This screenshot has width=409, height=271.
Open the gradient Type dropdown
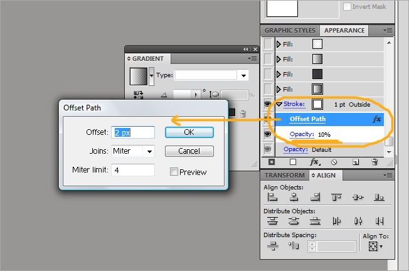[x=243, y=76]
